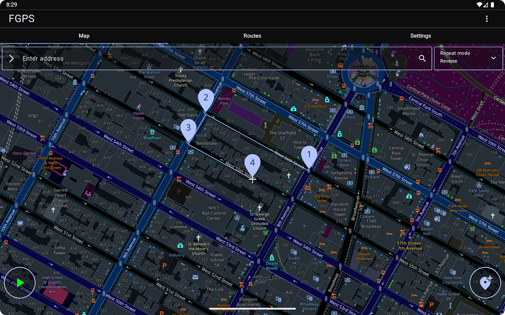Tap the Le Meridien label
This screenshot has height=315, width=505.
point(489,247)
